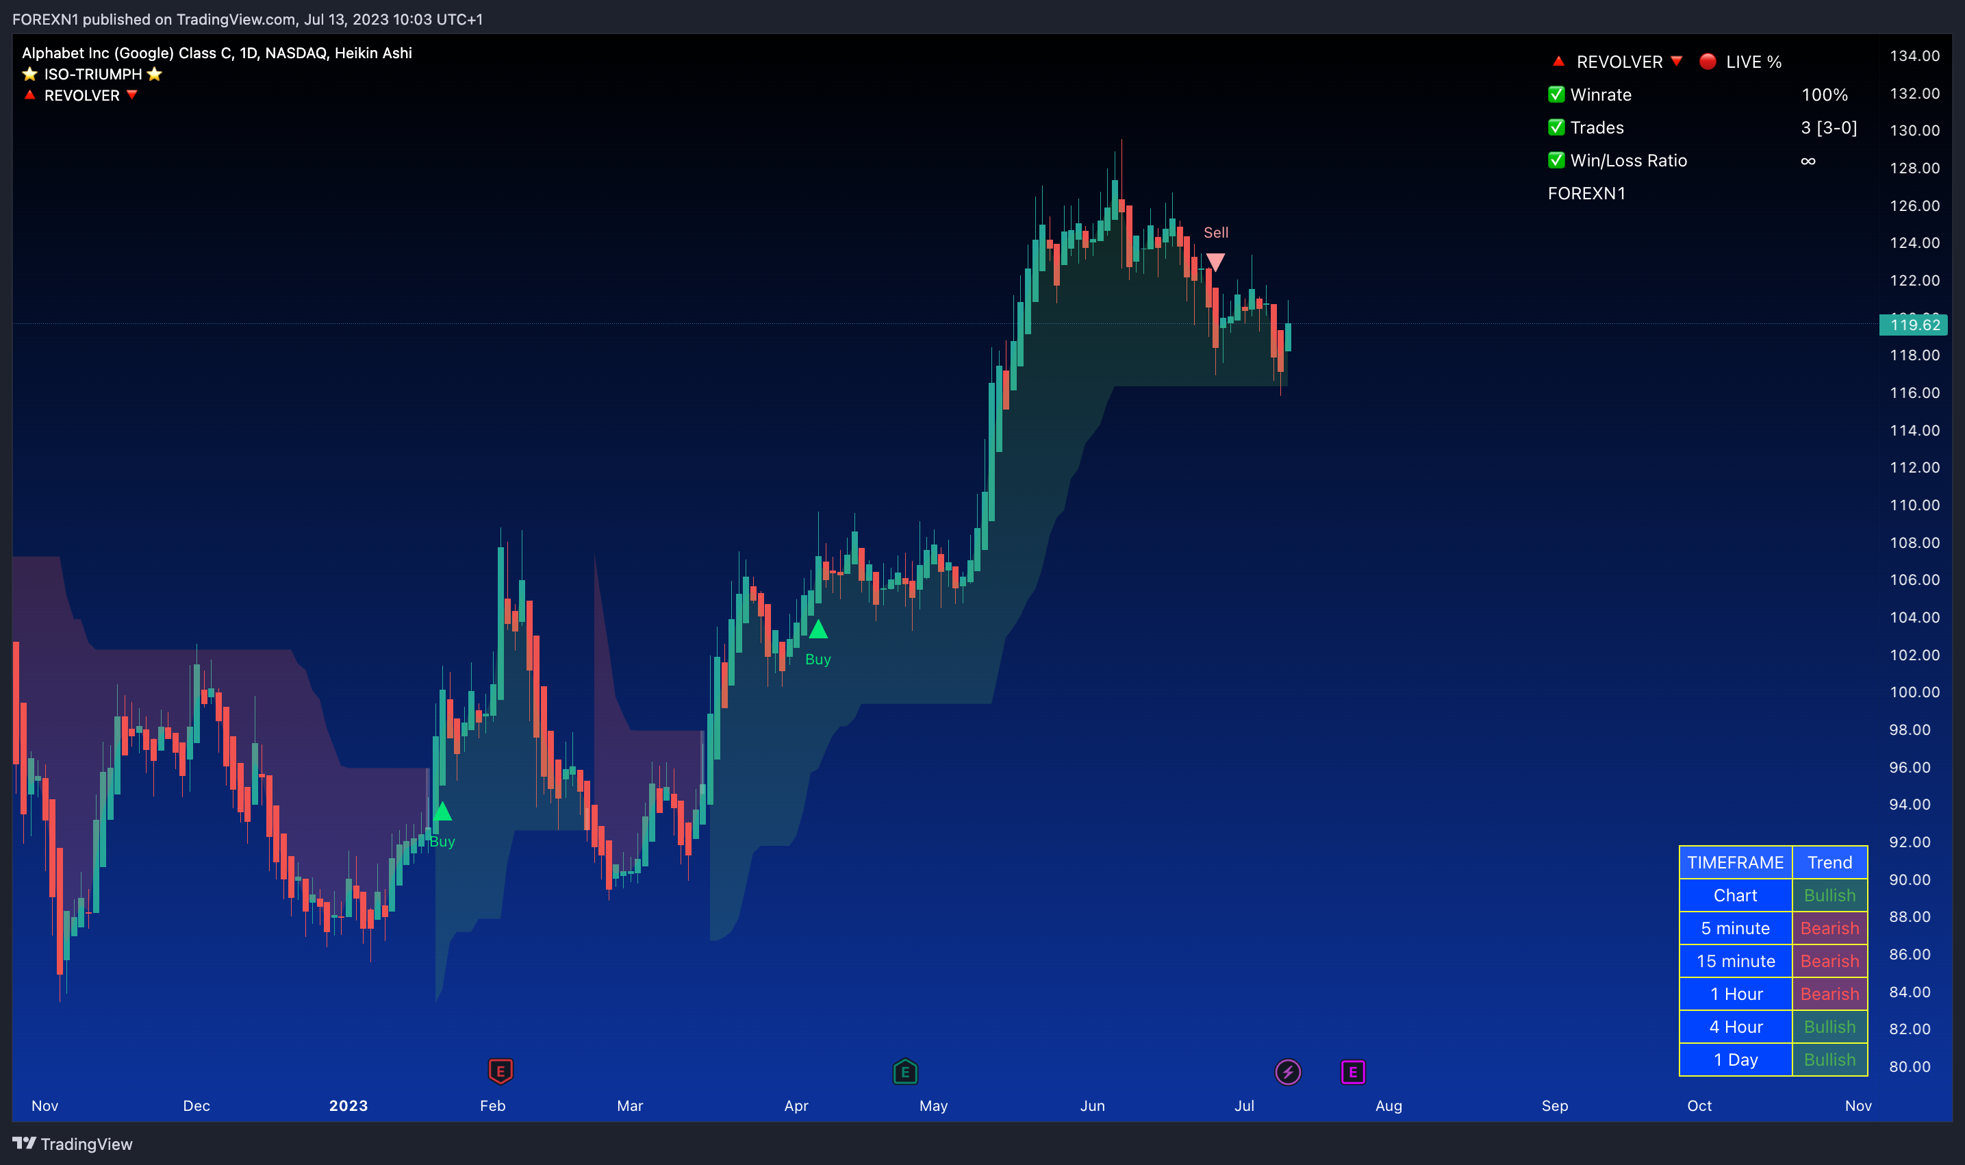Click the red up triangle before REVOLVER legend
This screenshot has width=1965, height=1165.
click(x=30, y=95)
